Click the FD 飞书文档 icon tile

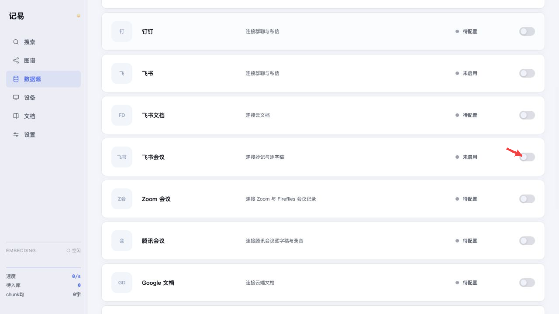pos(122,115)
